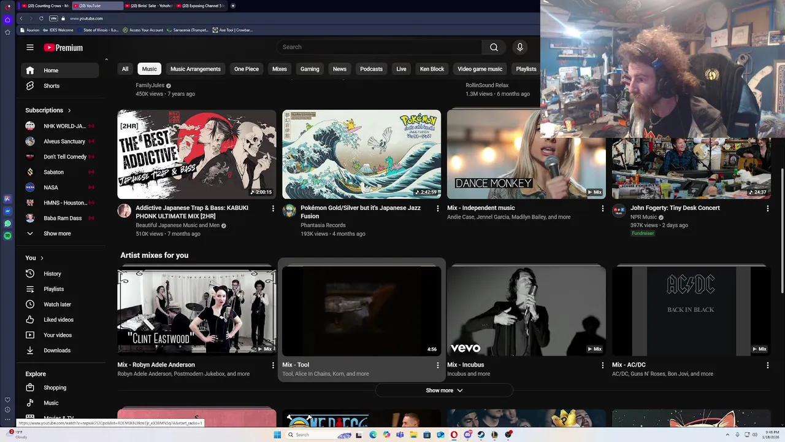Open Music under Explore
This screenshot has height=442, width=785.
(x=59, y=403)
